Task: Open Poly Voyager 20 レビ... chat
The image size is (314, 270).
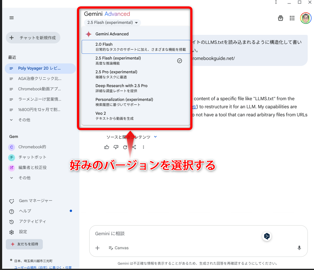Action: tap(40, 68)
